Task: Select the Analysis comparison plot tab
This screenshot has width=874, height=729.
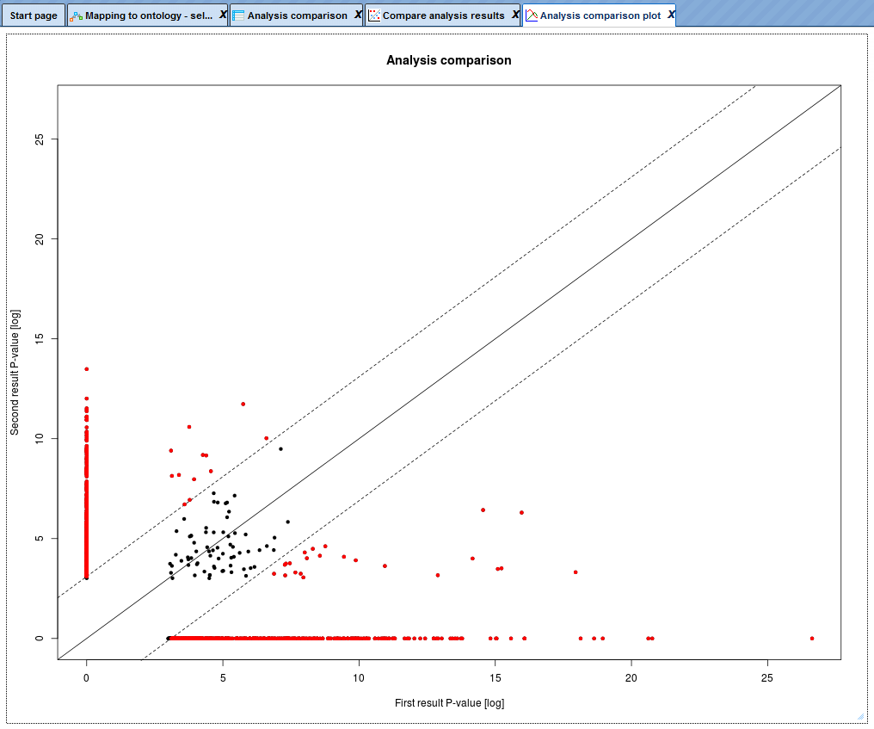Action: [600, 15]
